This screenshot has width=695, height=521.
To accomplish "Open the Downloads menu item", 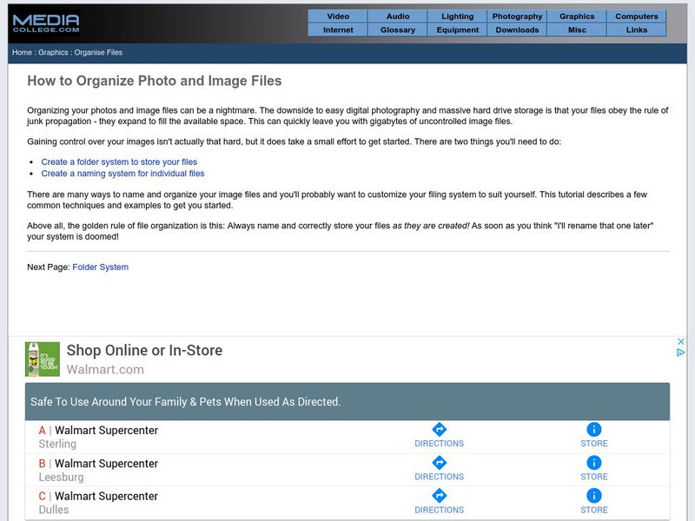I will tap(517, 30).
